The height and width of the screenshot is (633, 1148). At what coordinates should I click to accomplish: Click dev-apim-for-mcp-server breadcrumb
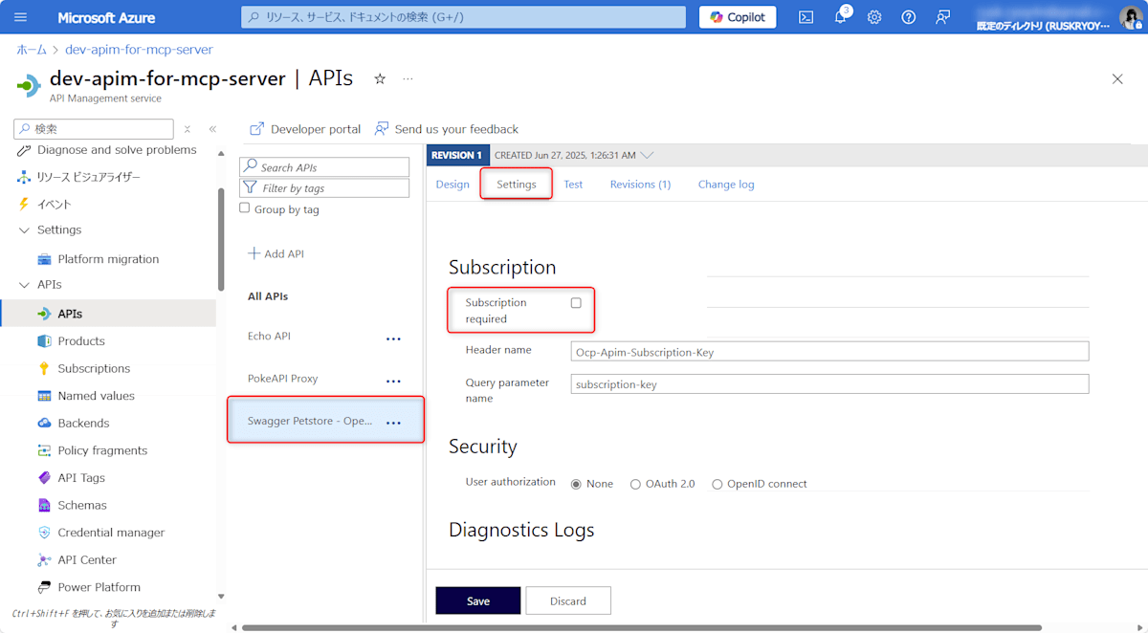point(139,49)
